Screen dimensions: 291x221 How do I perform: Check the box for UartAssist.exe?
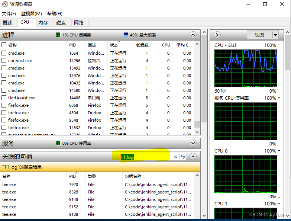(4, 98)
